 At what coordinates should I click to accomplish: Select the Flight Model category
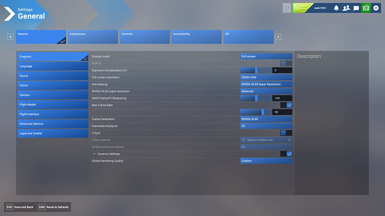pyautogui.click(x=53, y=105)
